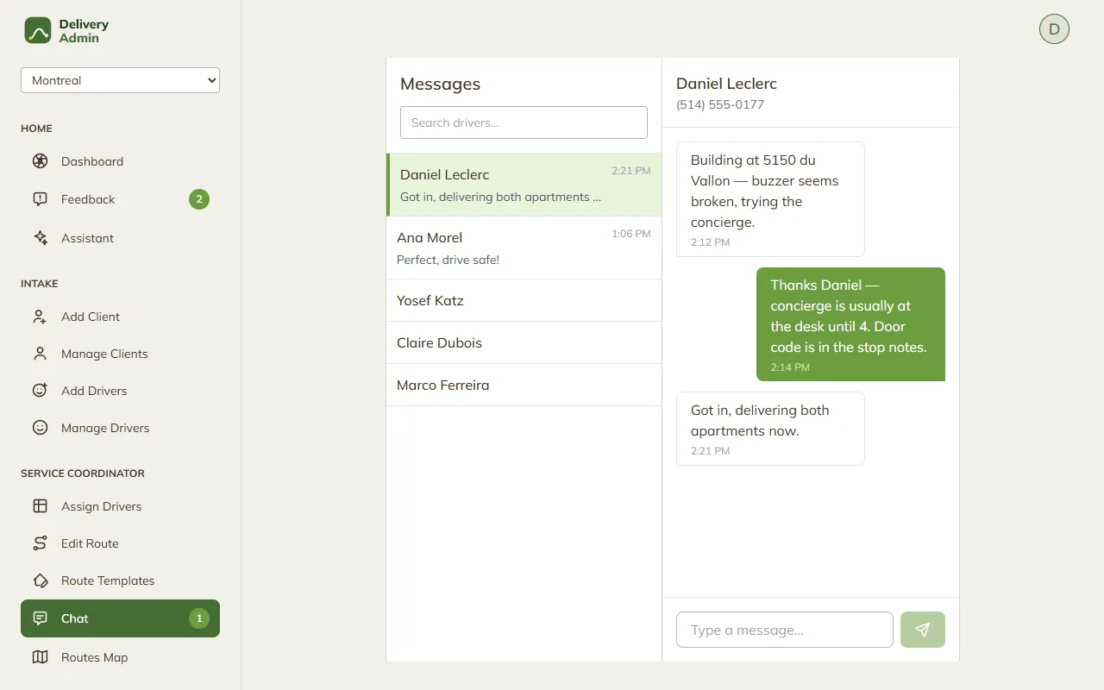Viewport: 1104px width, 690px height.
Task: Click the Dashboard wheel icon
Action: pyautogui.click(x=40, y=161)
